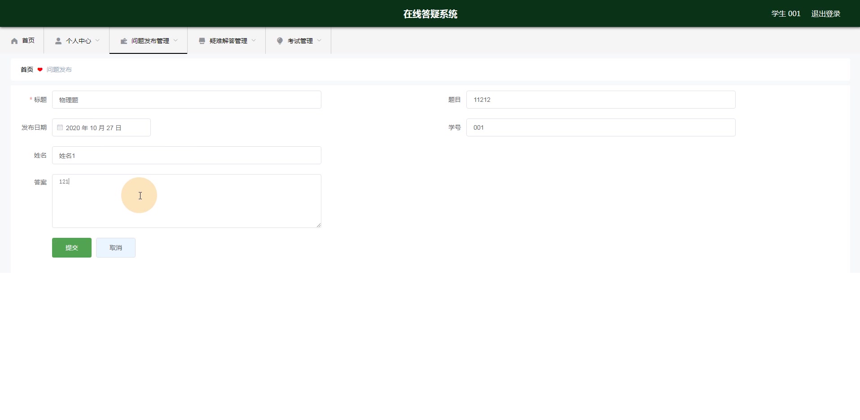Expand the 问题发布管理 dropdown arrow

tap(176, 40)
